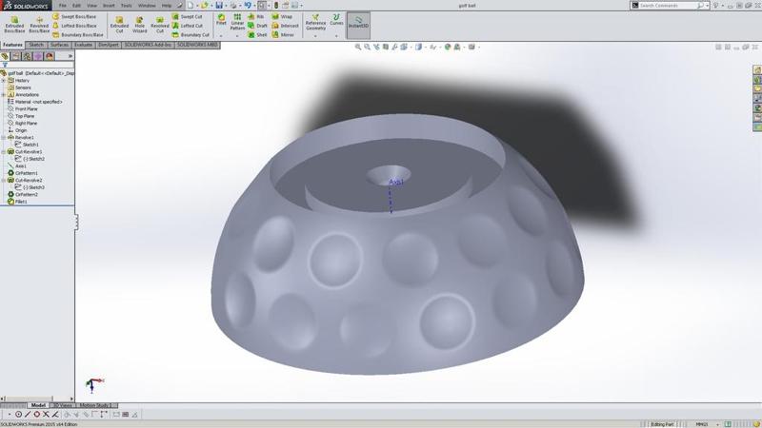
Task: Choose Swept Boss/Base feature
Action: [x=74, y=16]
